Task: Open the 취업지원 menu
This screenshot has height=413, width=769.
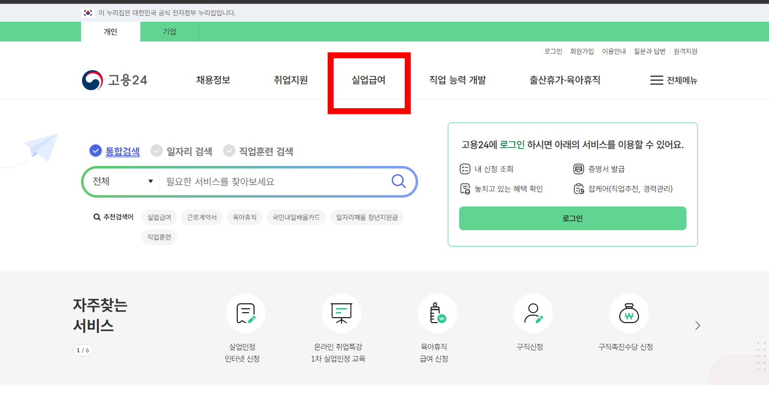Action: click(x=291, y=80)
